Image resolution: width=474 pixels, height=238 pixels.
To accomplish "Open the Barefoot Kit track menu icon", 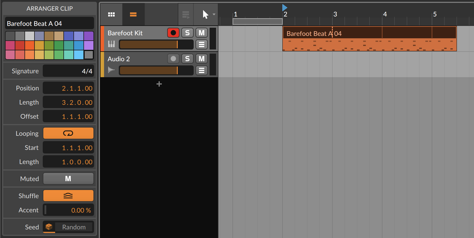I will [202, 44].
